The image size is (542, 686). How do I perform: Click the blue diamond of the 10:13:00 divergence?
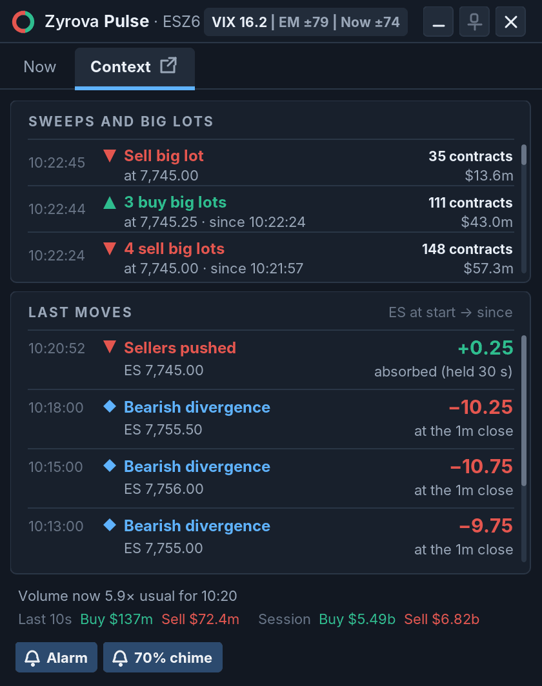click(x=110, y=525)
